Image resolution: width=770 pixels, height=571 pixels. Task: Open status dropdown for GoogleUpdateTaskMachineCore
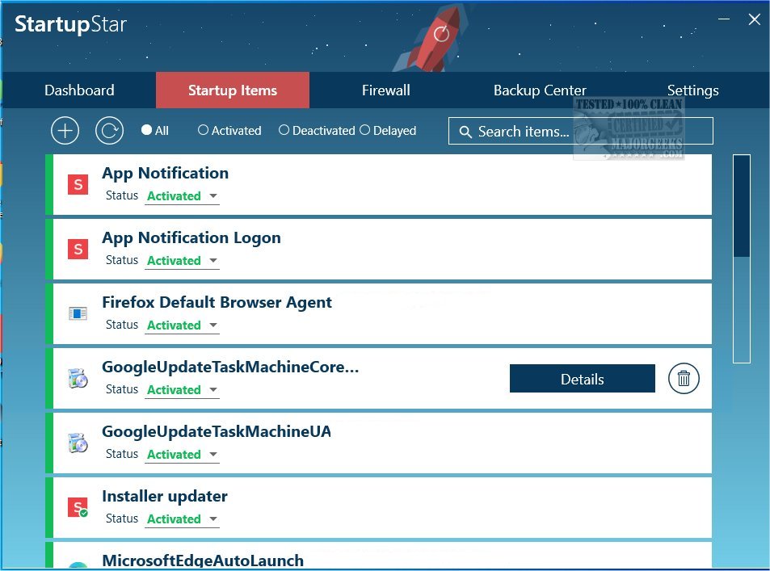click(182, 390)
